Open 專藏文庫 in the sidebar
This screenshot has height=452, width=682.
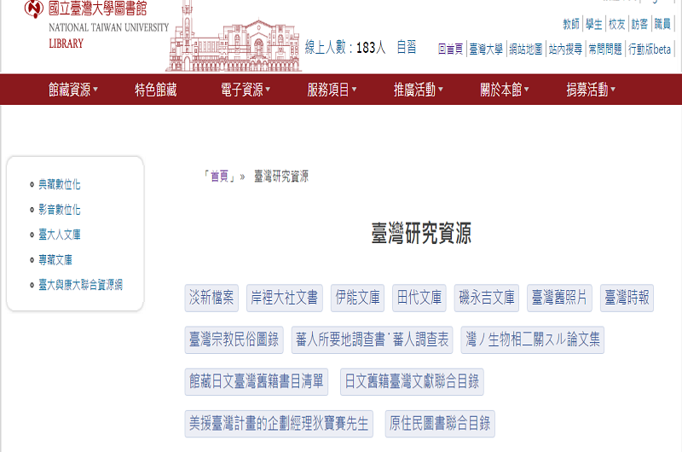tap(55, 260)
